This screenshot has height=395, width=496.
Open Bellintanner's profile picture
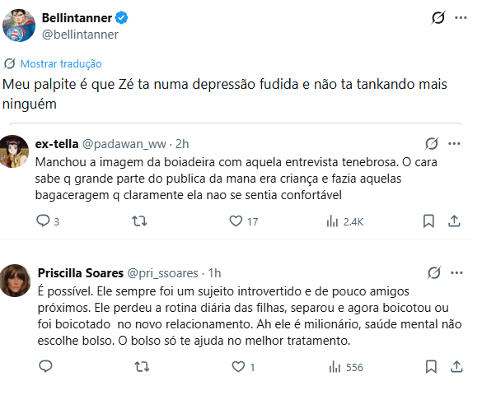click(x=19, y=26)
